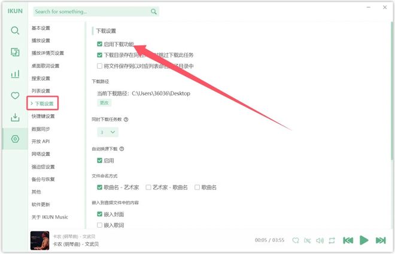Go to 基本设置 section
This screenshot has height=254, width=395.
point(41,28)
